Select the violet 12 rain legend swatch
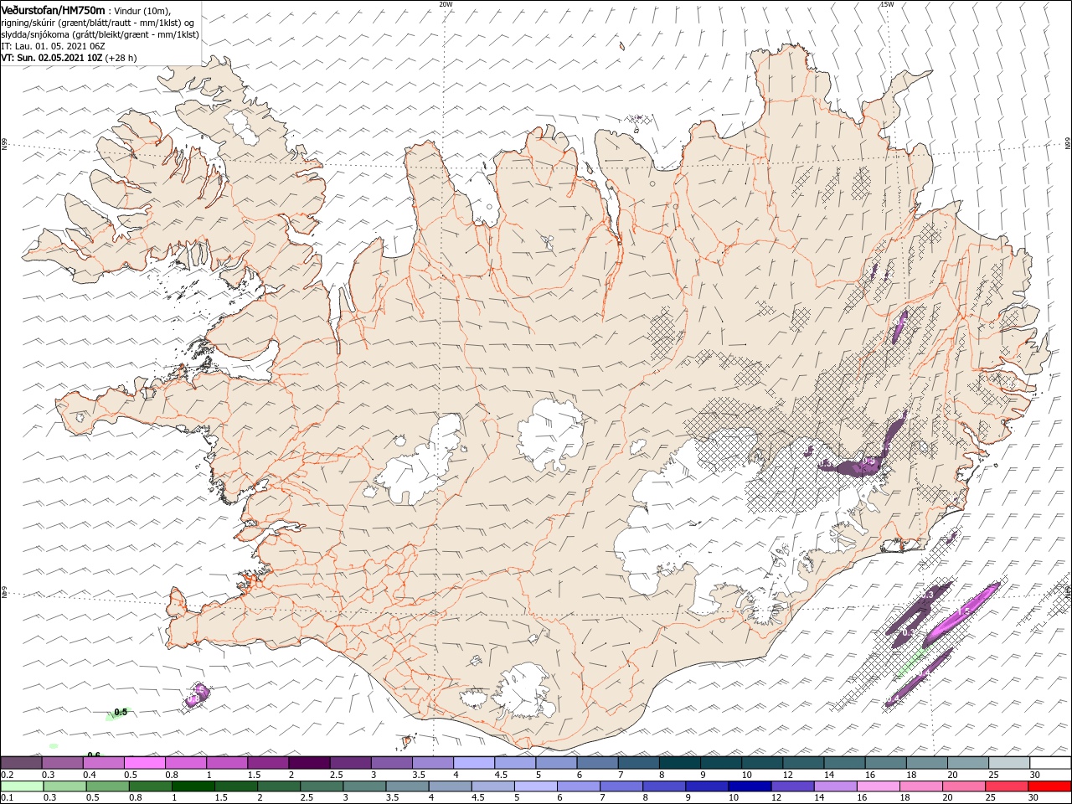The height and width of the screenshot is (804, 1072). 792,786
